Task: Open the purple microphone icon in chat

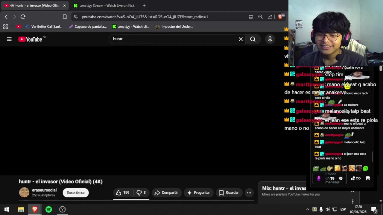Action: (x=319, y=179)
